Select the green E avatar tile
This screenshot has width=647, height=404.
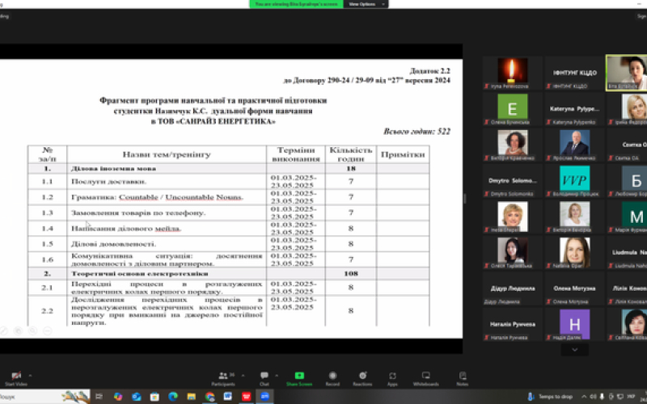click(x=513, y=109)
